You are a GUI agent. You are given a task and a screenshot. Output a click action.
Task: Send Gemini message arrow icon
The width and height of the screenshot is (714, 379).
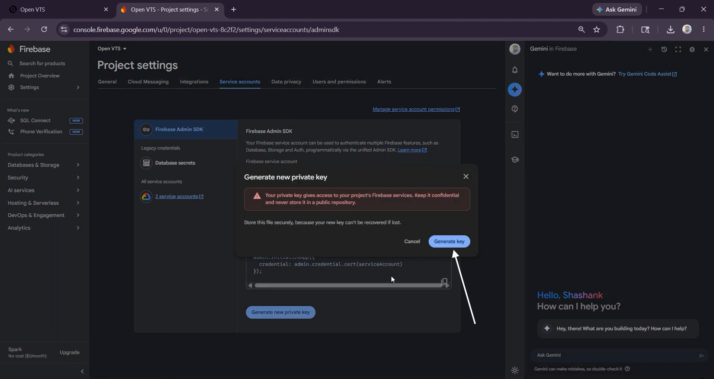702,356
